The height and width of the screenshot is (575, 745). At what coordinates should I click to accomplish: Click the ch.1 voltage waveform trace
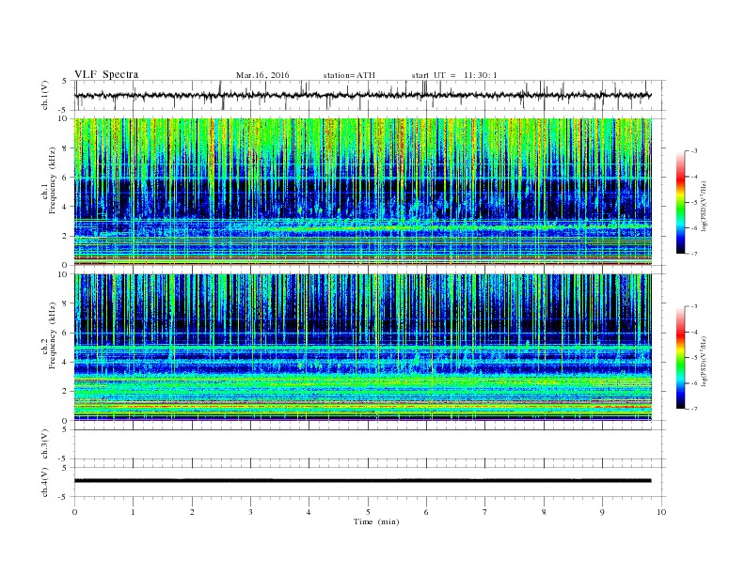pyautogui.click(x=362, y=95)
